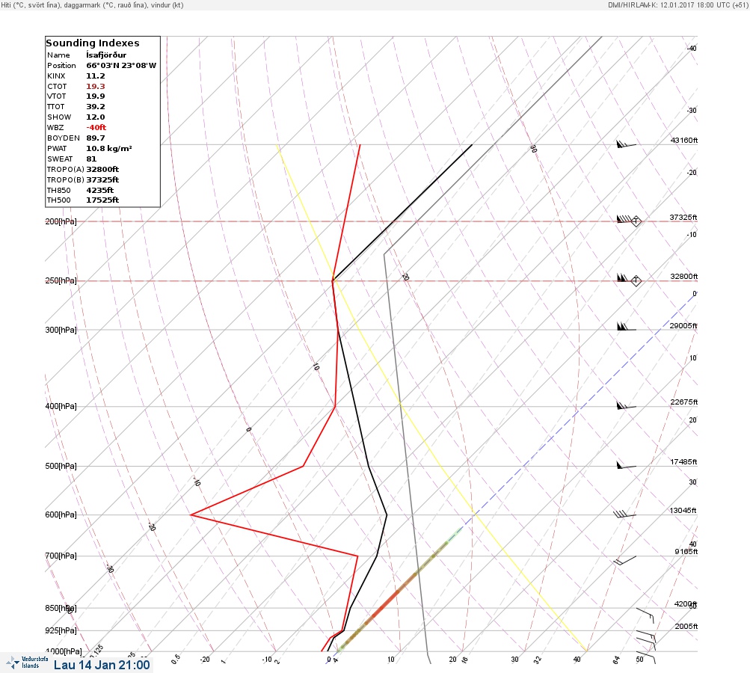This screenshot has width=750, height=673.
Task: Click the valid time 'Lau 14 Jan 21:00'
Action: (x=102, y=666)
